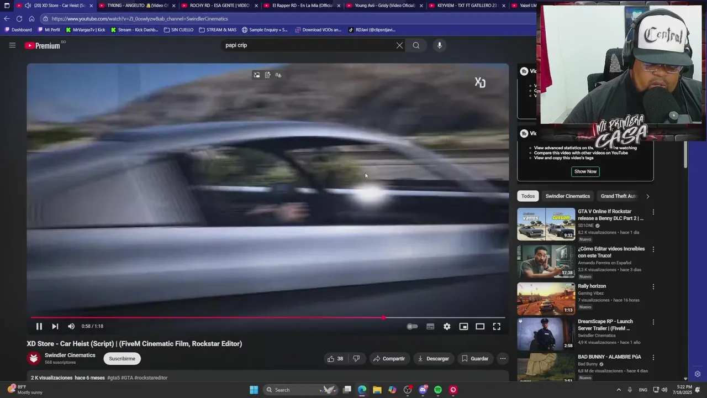Show hidden system tray icons chevron
707x398 pixels.
(x=619, y=390)
